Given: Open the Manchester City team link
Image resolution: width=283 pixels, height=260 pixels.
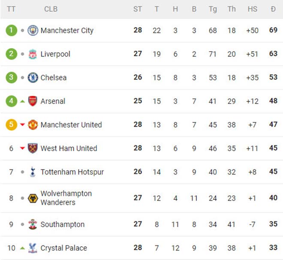Looking at the screenshot, I should (x=67, y=31).
